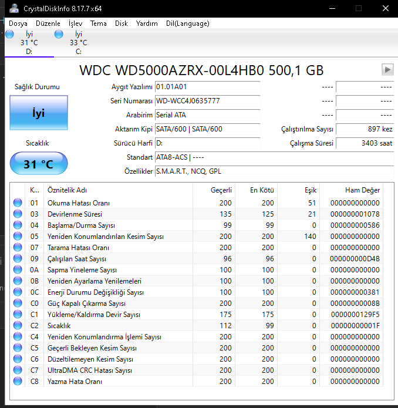This screenshot has height=408, width=398.
Task: Click status orb for Tarama Hatası Oranı
Action: (x=18, y=247)
